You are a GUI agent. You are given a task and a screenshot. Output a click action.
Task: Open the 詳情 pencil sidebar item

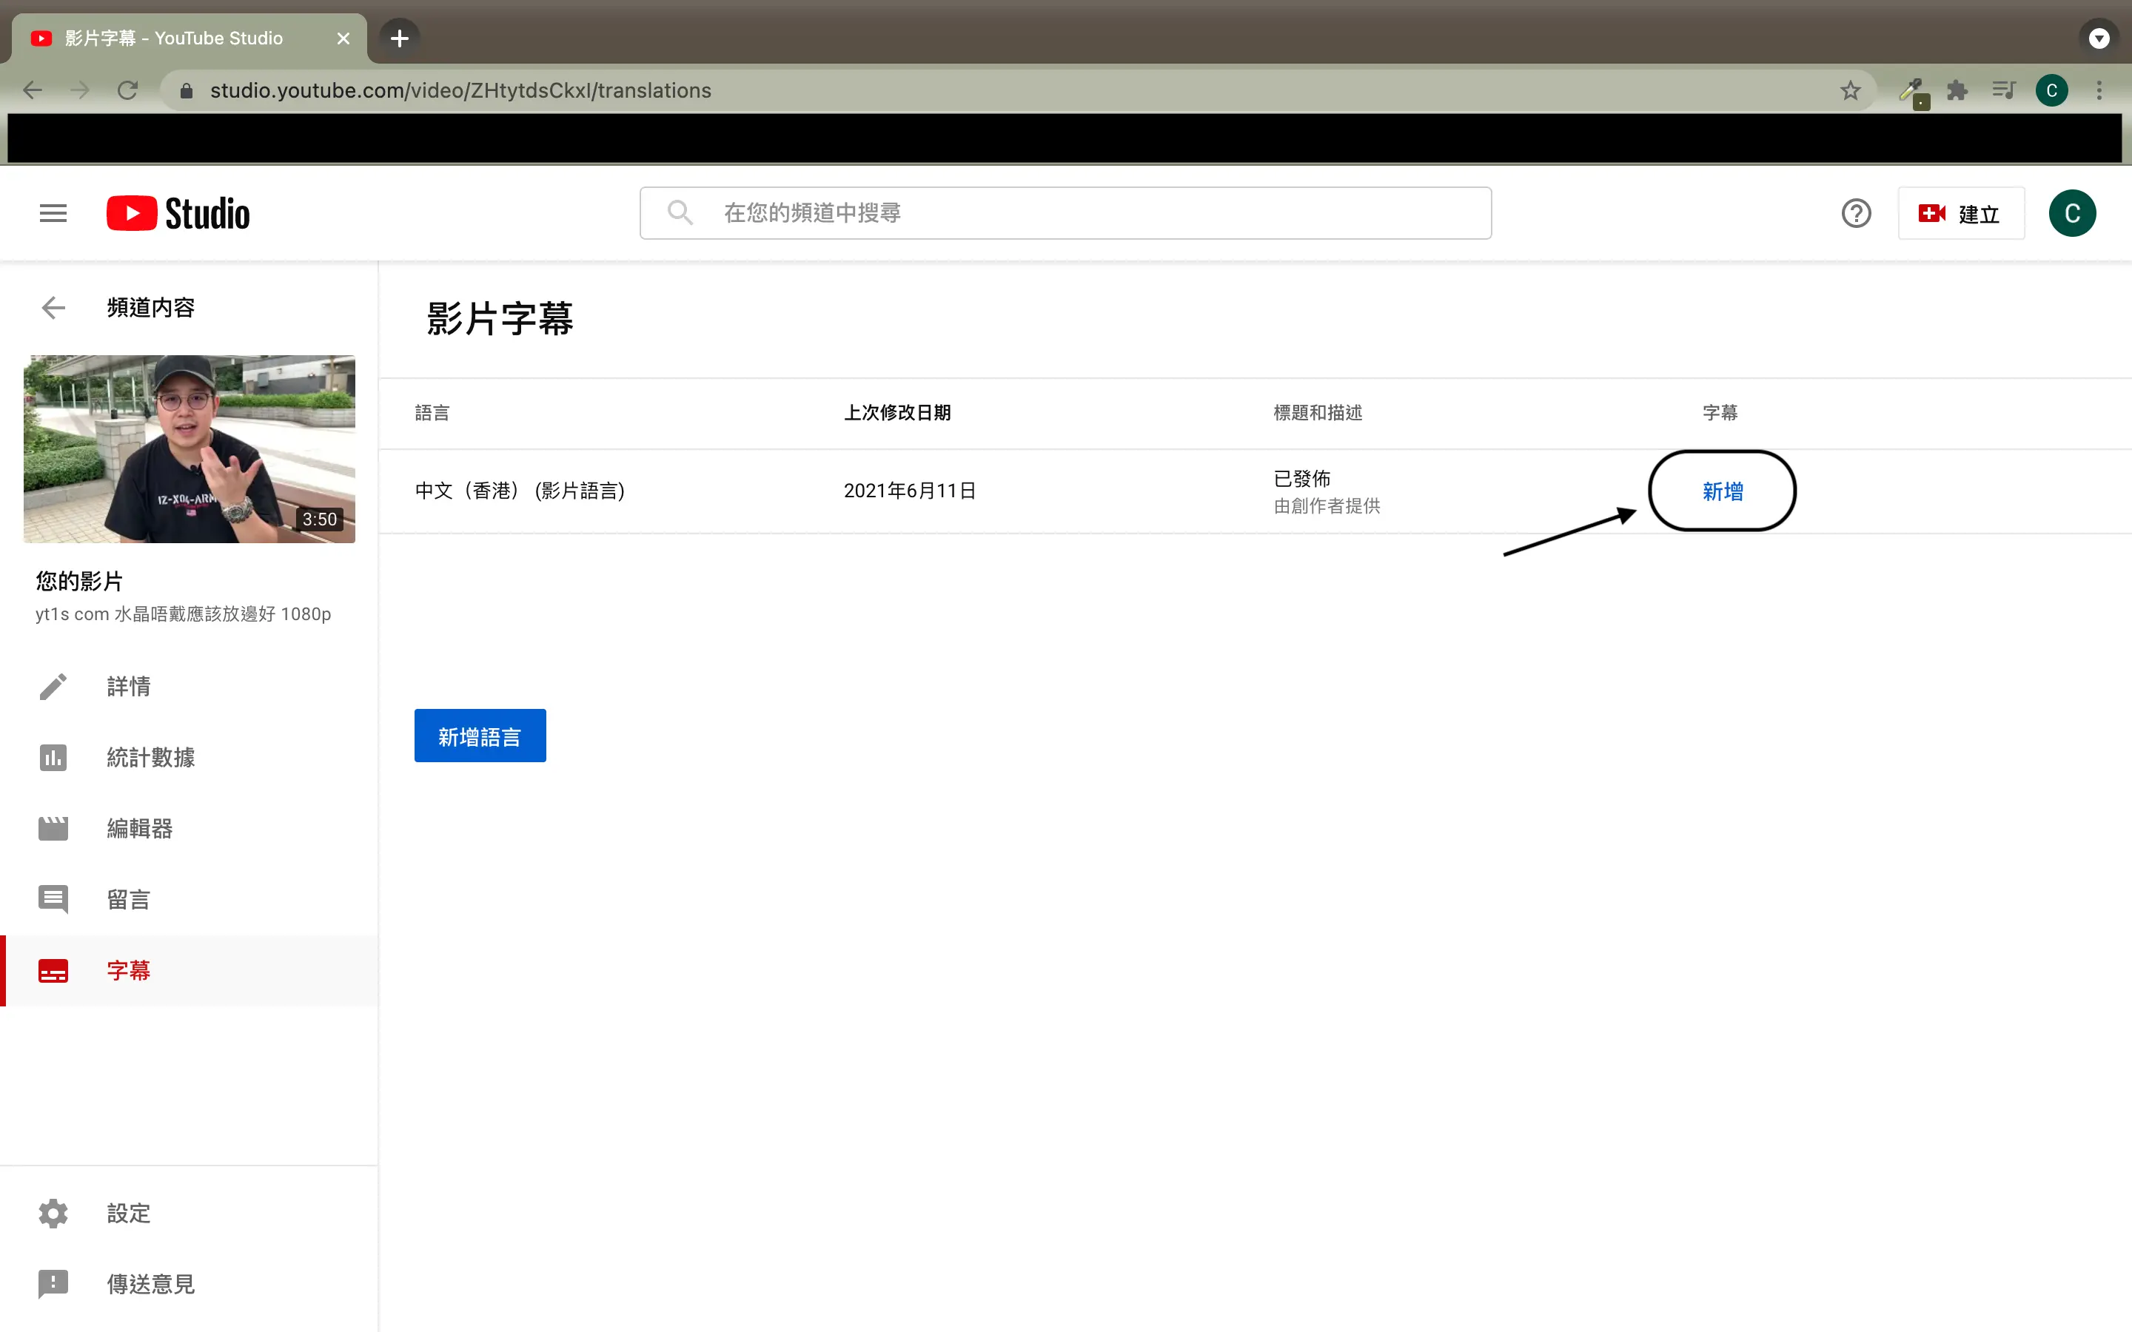point(129,686)
